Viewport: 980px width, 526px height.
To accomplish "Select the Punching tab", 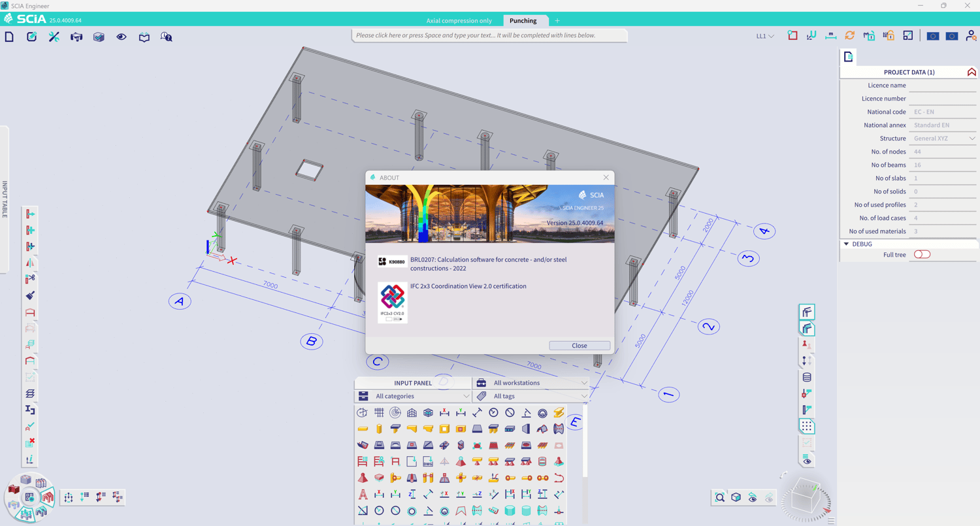I will coord(523,20).
